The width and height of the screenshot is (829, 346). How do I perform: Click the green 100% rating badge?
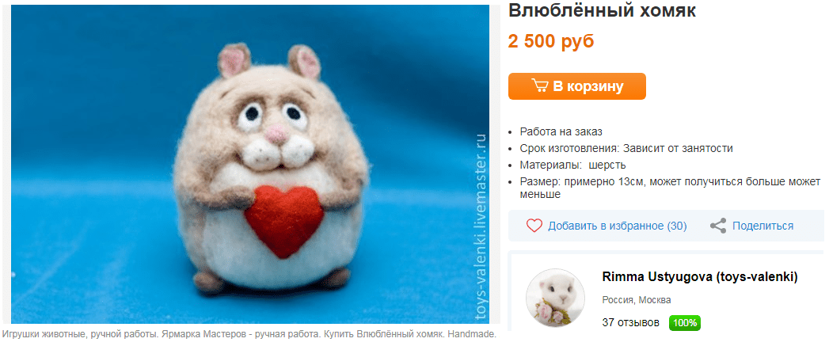pyautogui.click(x=685, y=323)
